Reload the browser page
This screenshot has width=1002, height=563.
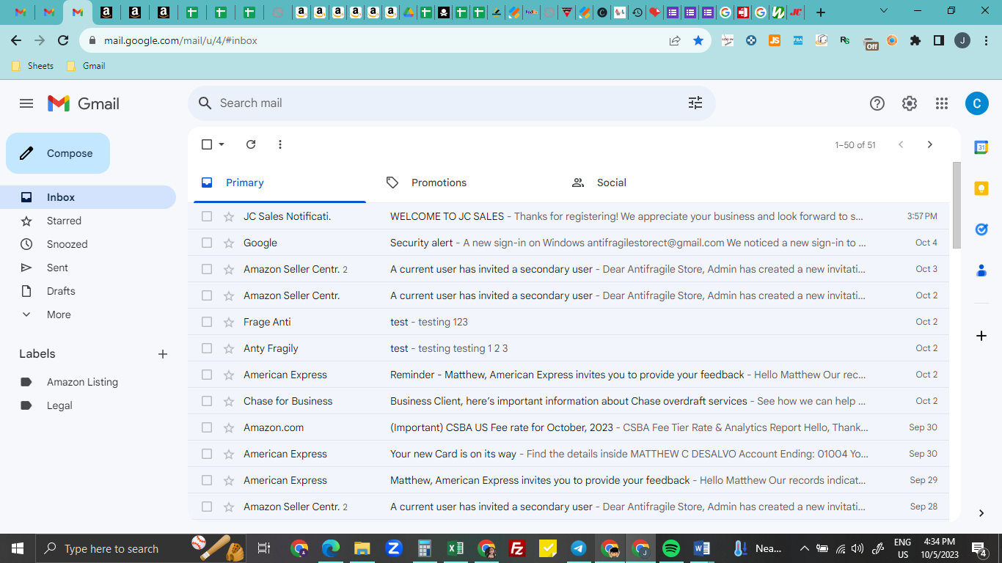[x=63, y=41]
